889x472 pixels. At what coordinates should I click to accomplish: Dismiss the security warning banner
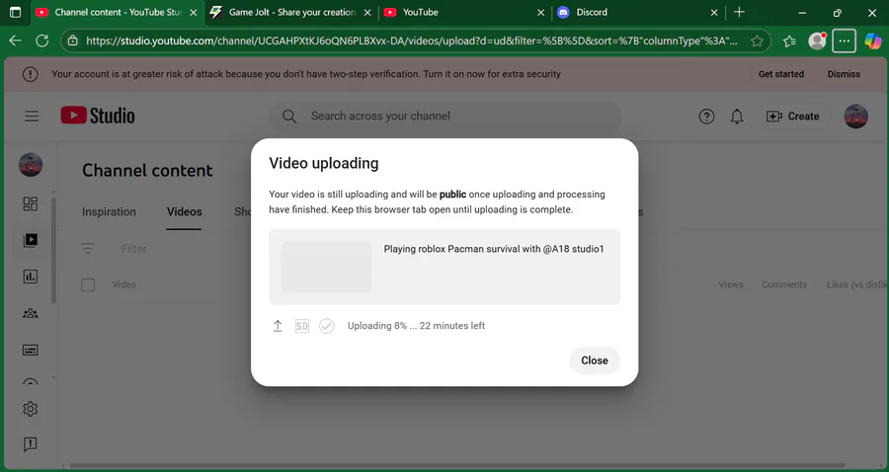click(x=844, y=74)
